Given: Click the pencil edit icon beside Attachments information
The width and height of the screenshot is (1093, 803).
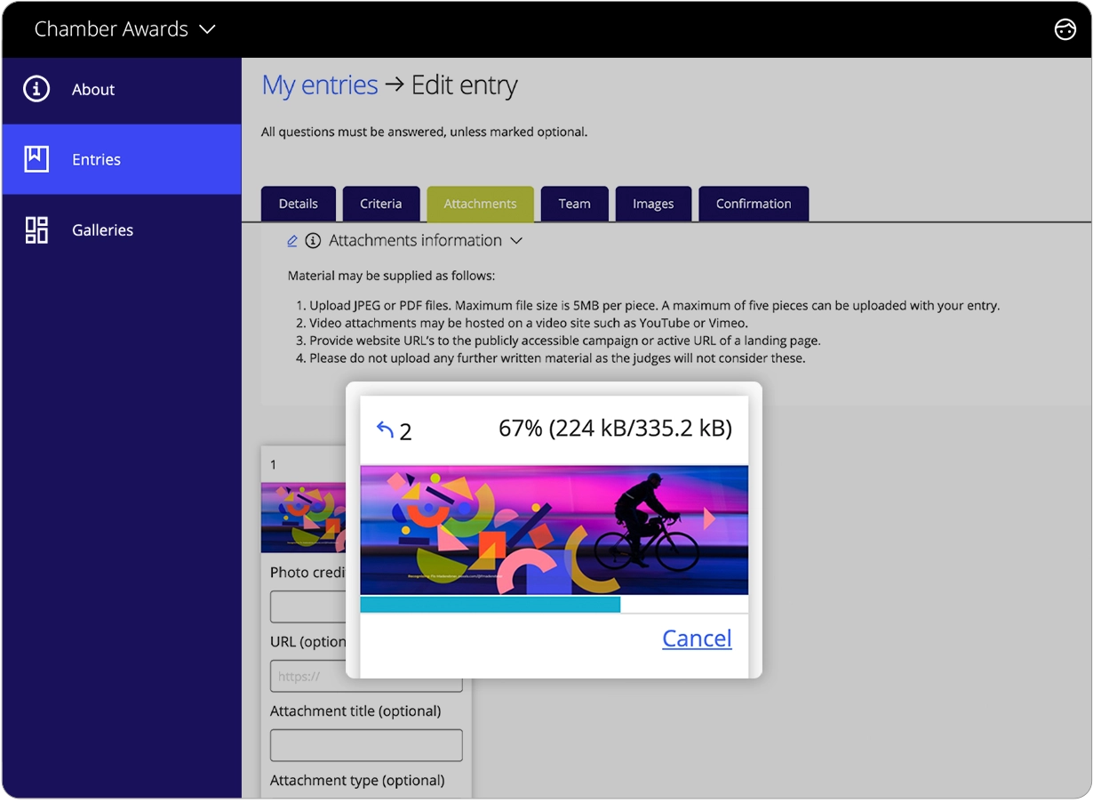Looking at the screenshot, I should 291,240.
